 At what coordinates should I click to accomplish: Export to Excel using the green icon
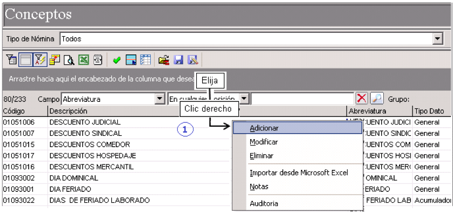pos(84,60)
